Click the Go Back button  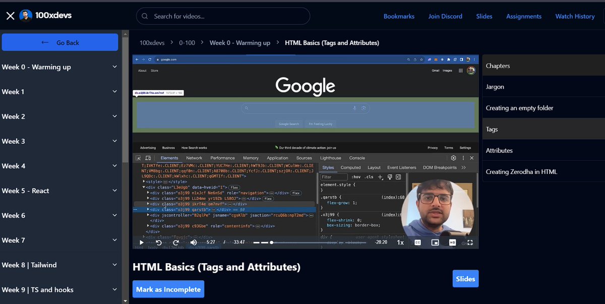[60, 42]
